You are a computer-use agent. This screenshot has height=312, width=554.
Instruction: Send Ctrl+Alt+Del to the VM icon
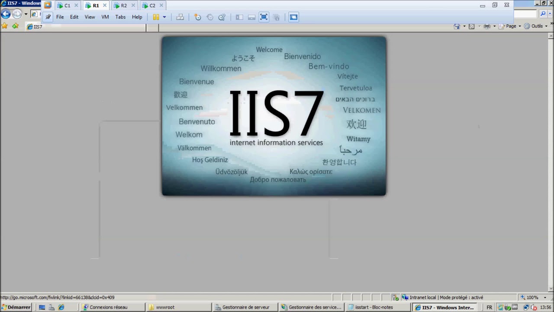tap(180, 17)
